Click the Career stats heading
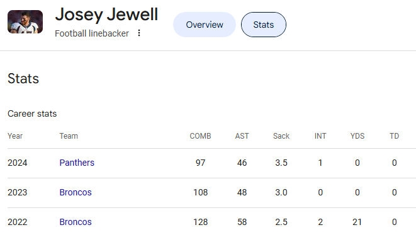The width and height of the screenshot is (416, 237). click(x=32, y=113)
